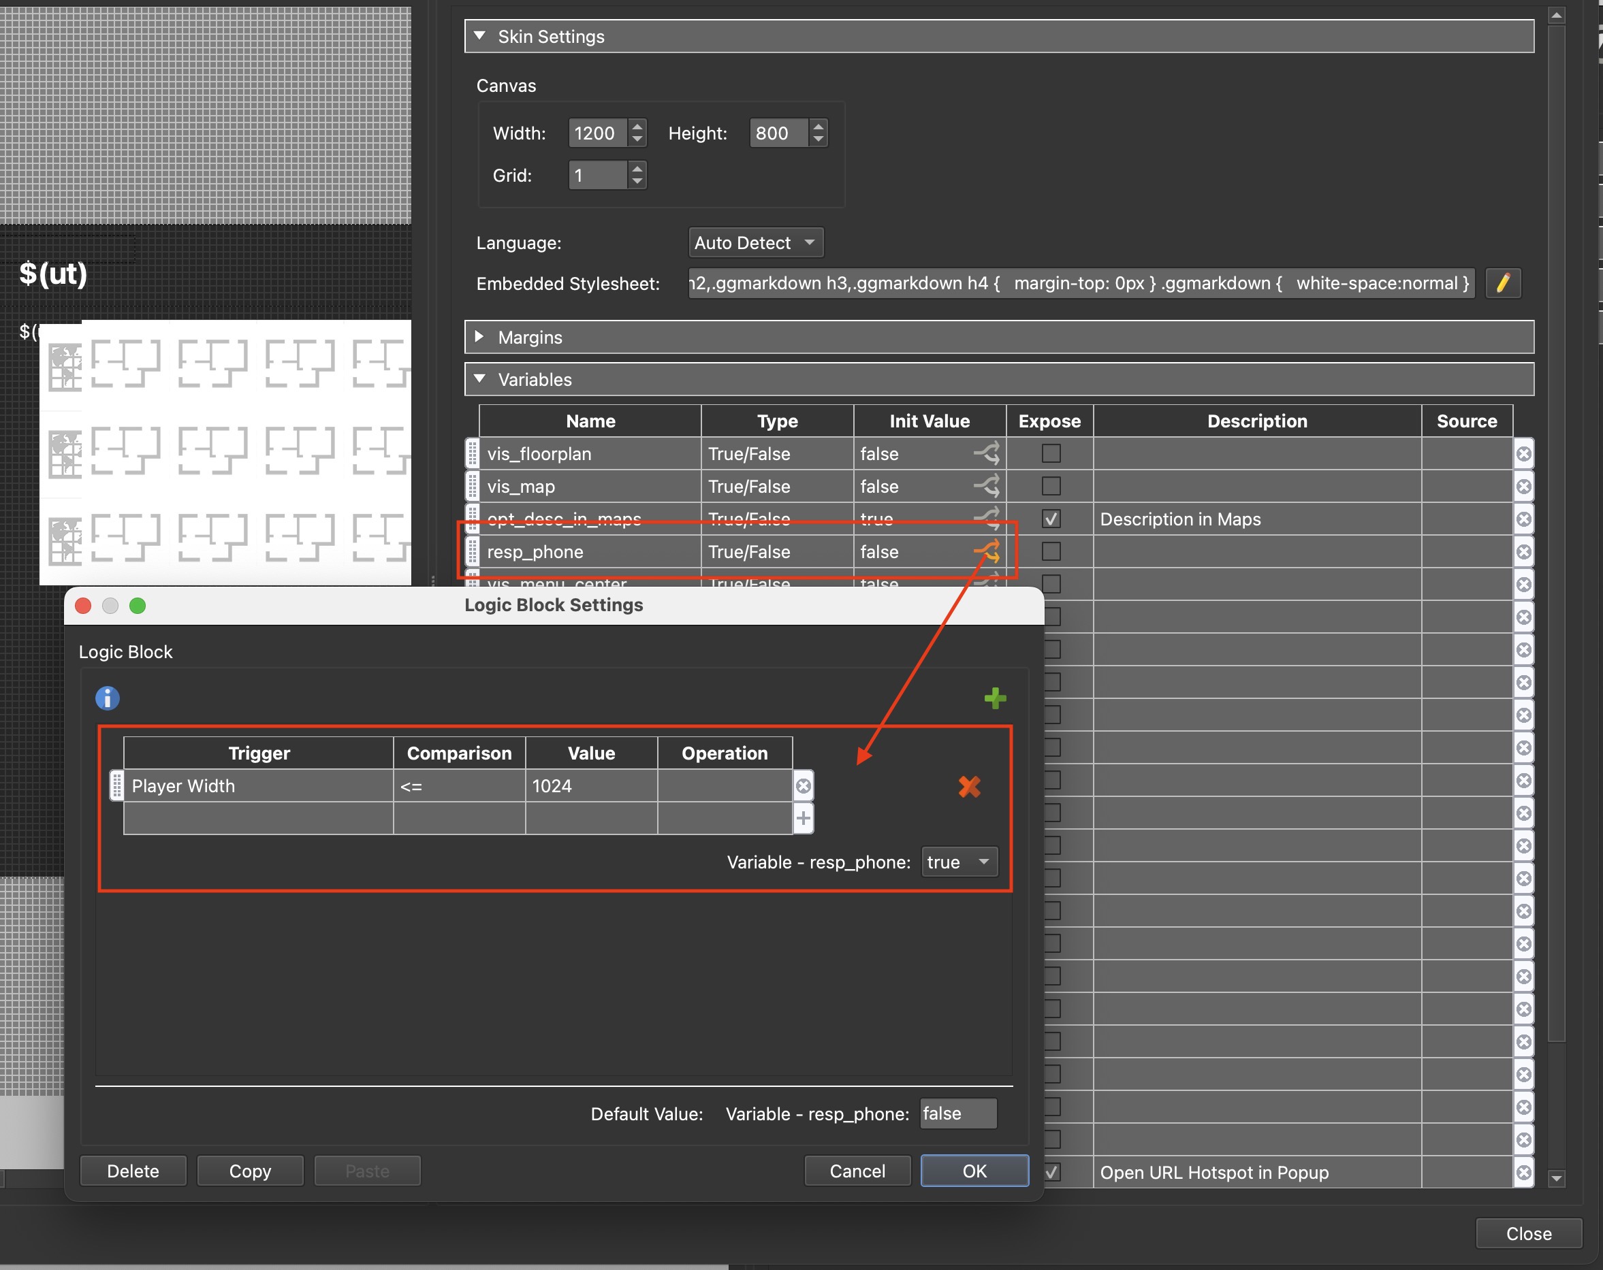Add a new trigger row plus button

click(x=803, y=818)
